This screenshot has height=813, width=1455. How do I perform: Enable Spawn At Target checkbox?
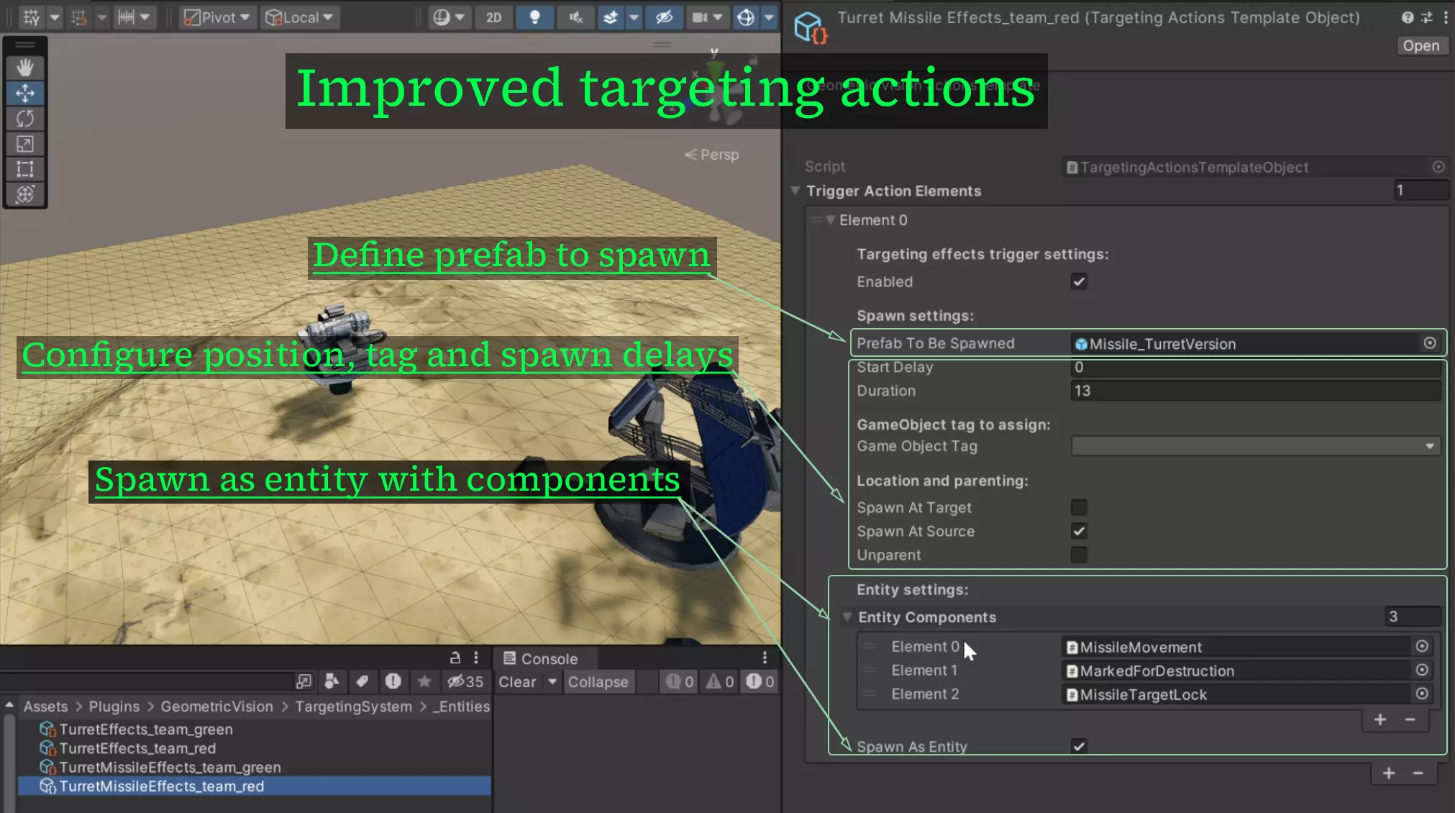click(x=1078, y=507)
